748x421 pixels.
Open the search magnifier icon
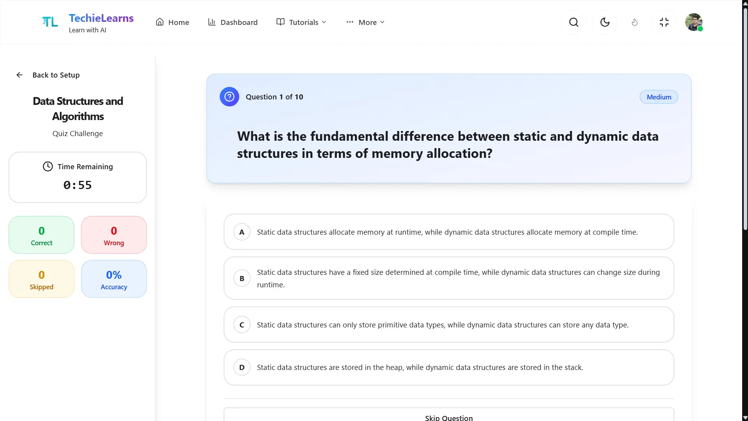point(574,22)
